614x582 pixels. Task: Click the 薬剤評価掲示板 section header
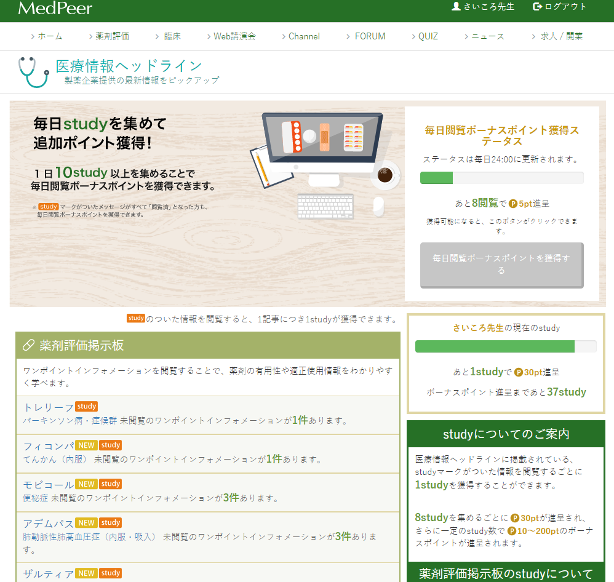(x=208, y=345)
